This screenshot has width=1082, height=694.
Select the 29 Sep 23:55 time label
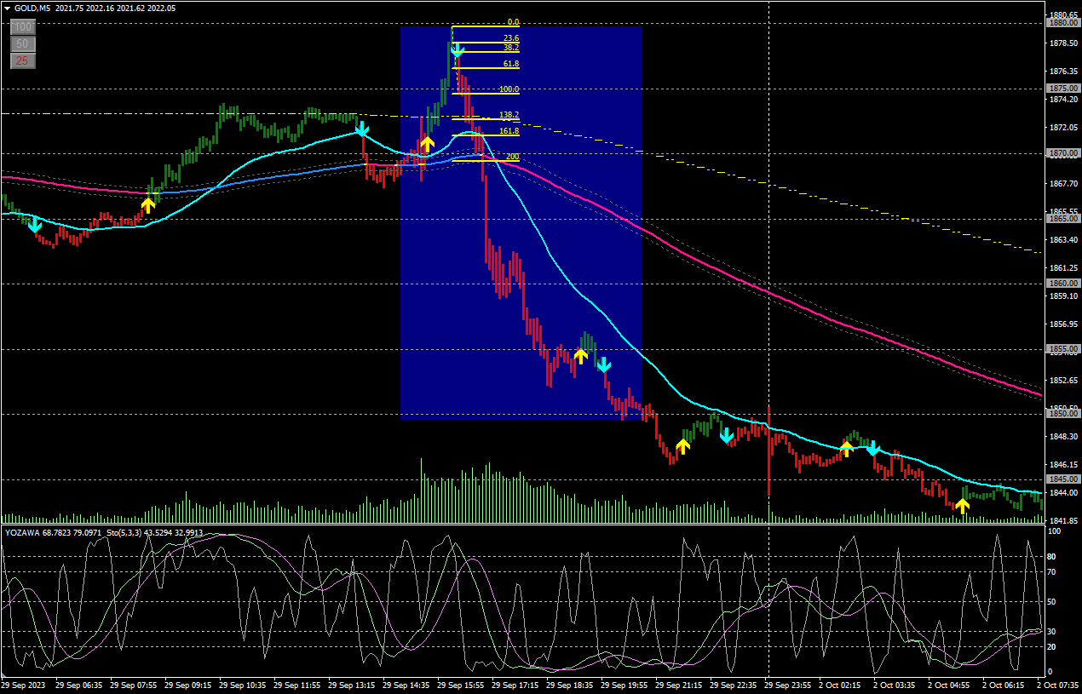[x=788, y=685]
